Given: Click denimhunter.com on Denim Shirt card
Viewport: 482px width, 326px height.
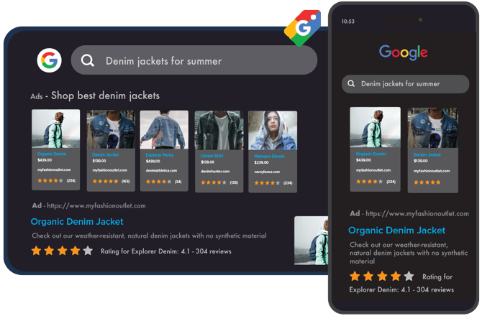Looking at the screenshot, I should tap(215, 172).
